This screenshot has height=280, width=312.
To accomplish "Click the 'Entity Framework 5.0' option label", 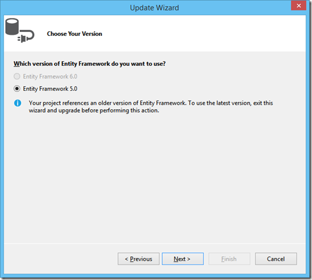I will coord(50,89).
